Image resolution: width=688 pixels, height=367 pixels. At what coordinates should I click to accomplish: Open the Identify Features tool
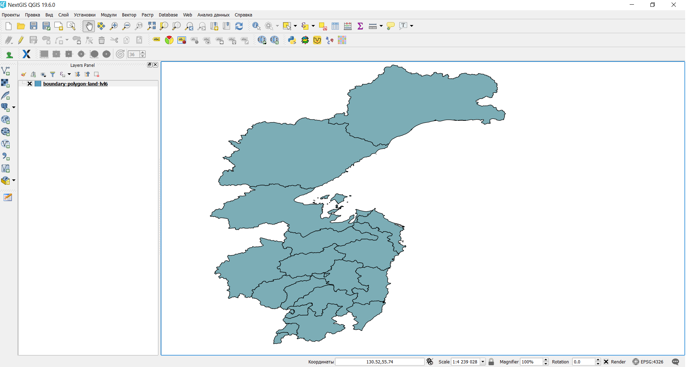click(x=255, y=26)
